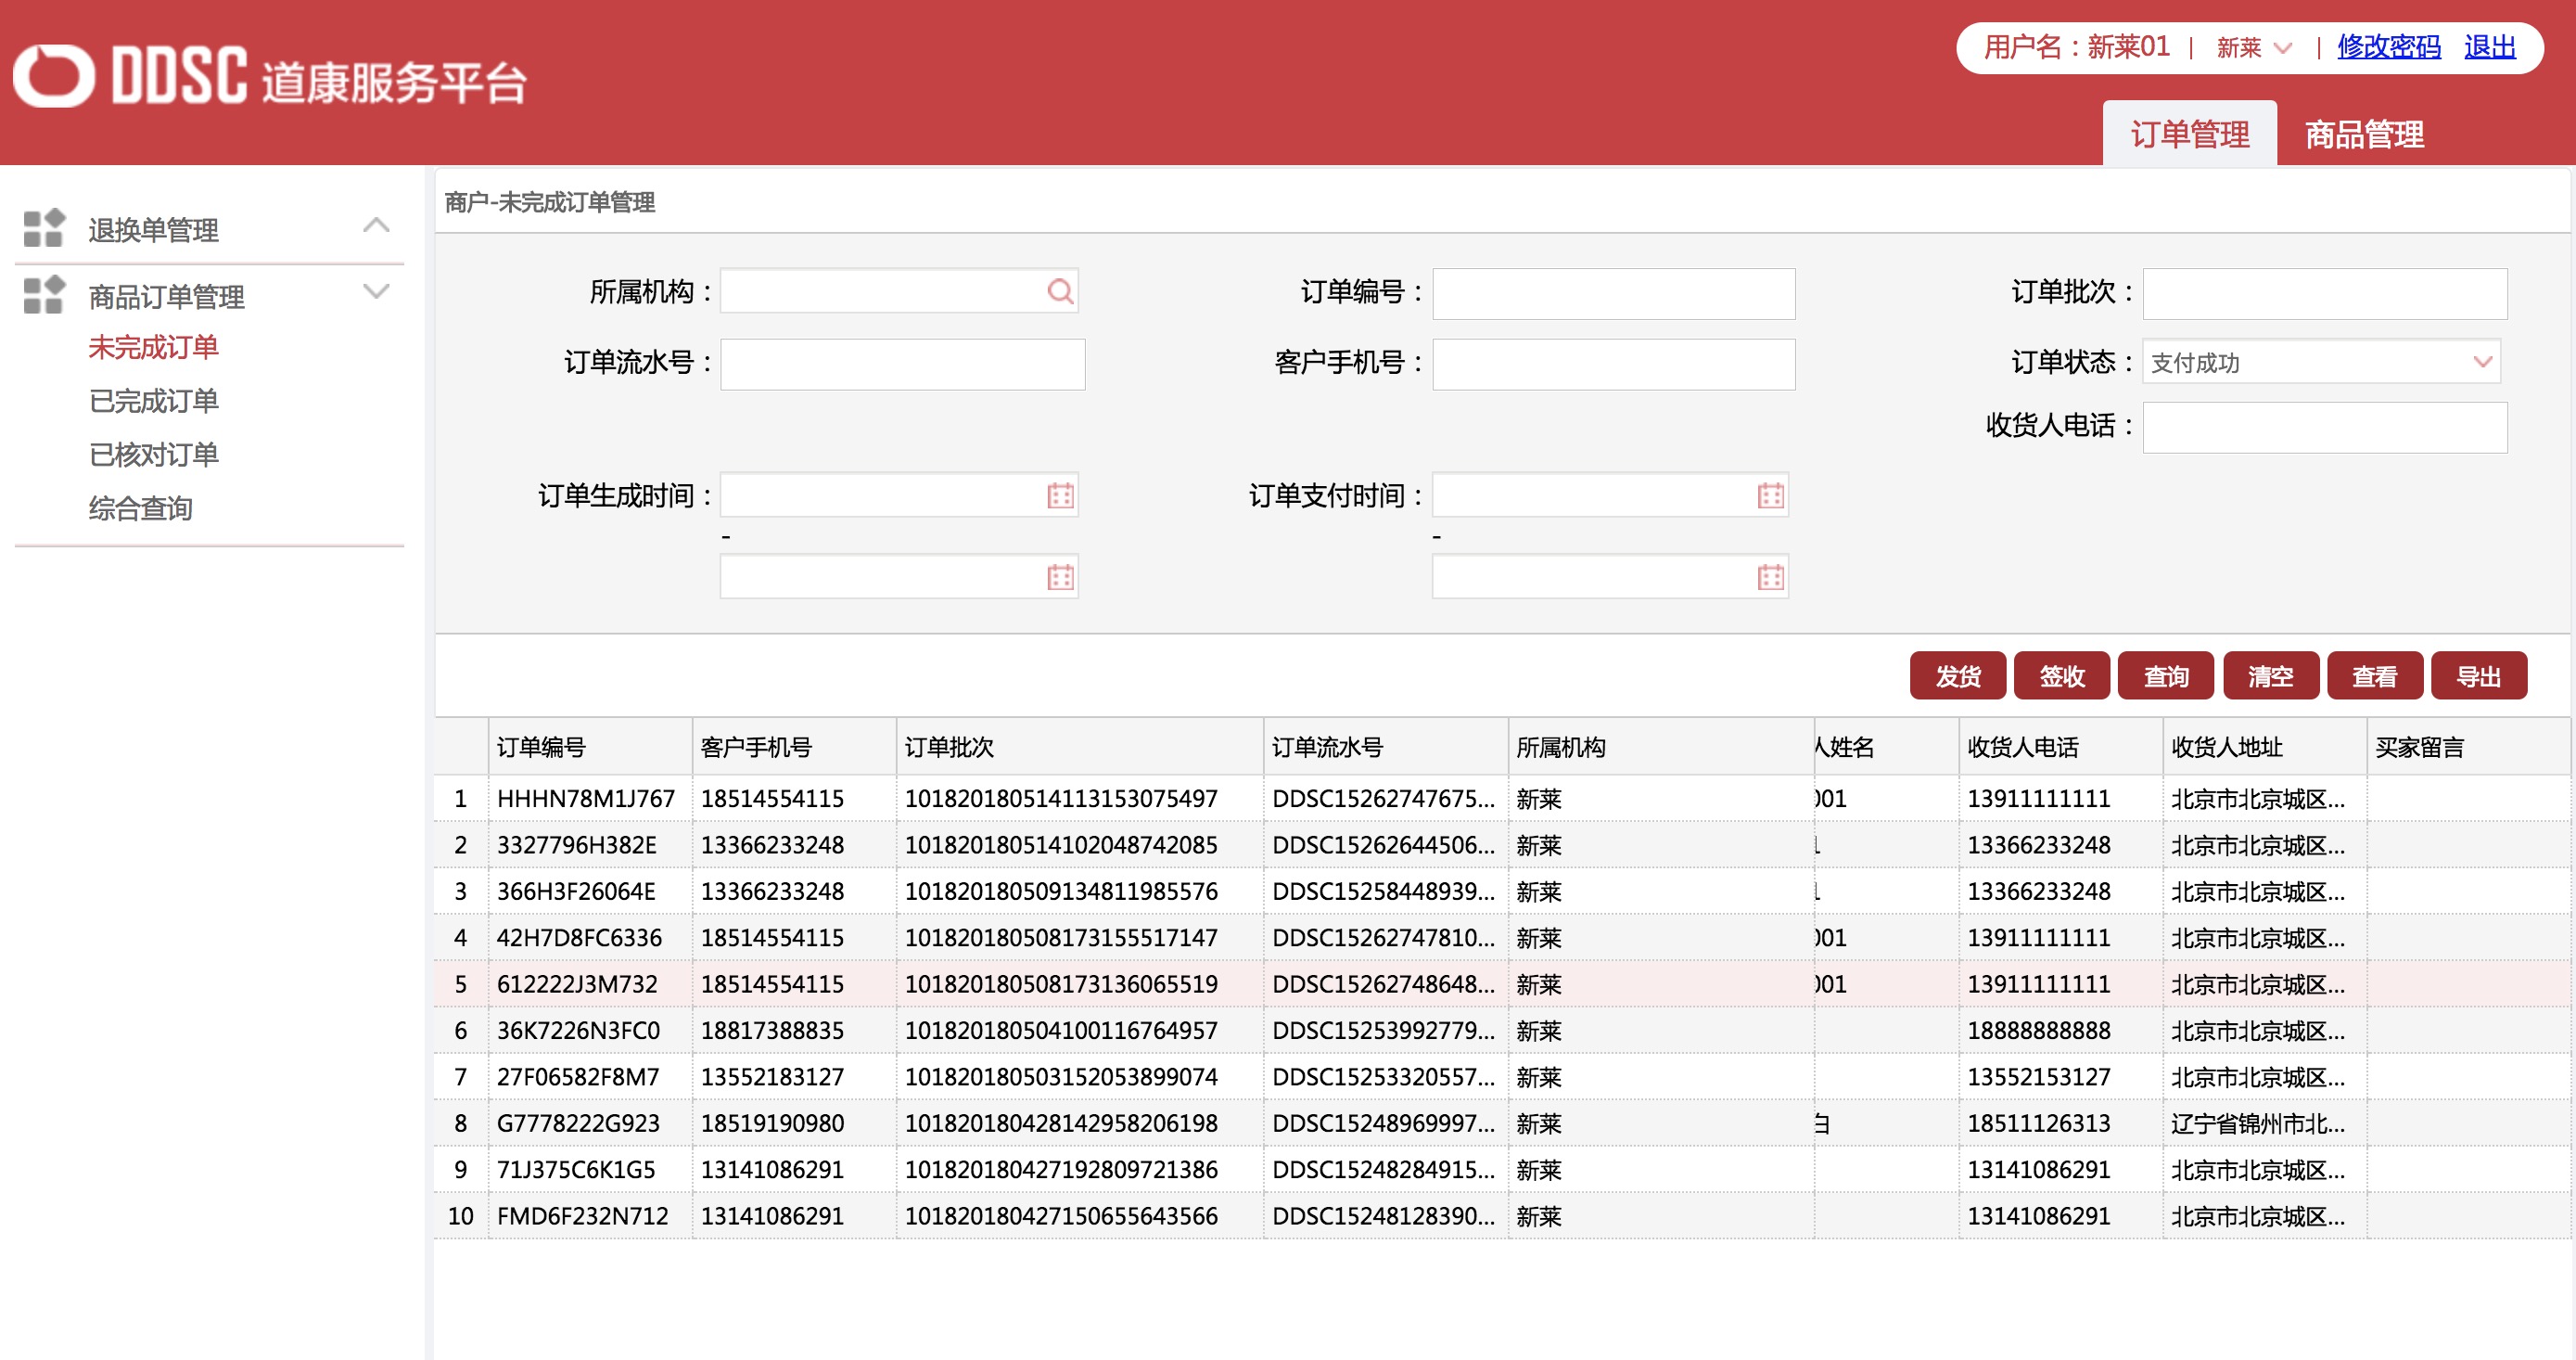Click the 退换单管理 grid icon
Screen dimensions: 2576x1360
(44, 228)
